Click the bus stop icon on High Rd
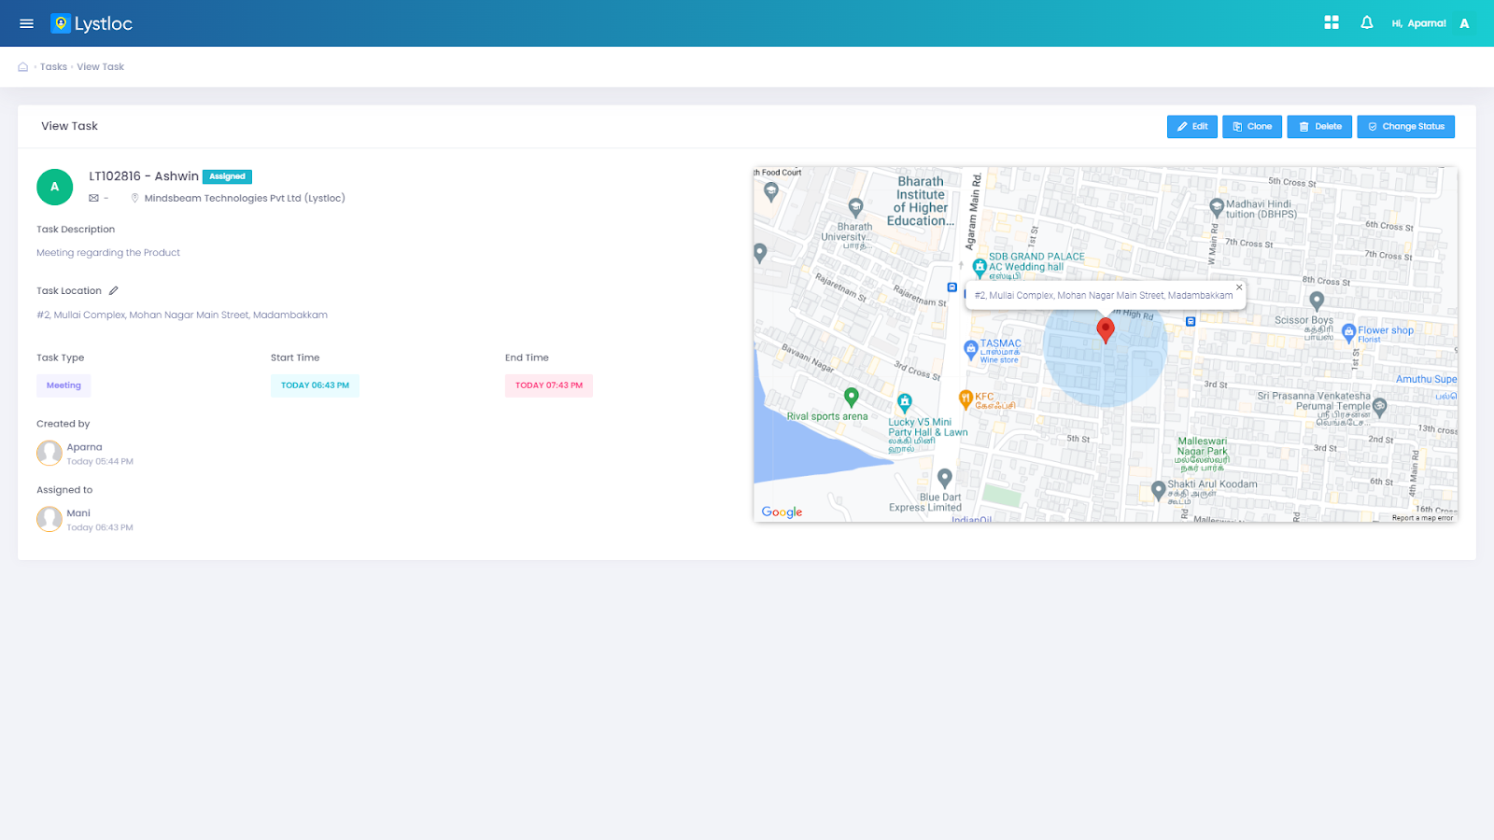This screenshot has width=1494, height=840. click(x=1191, y=321)
